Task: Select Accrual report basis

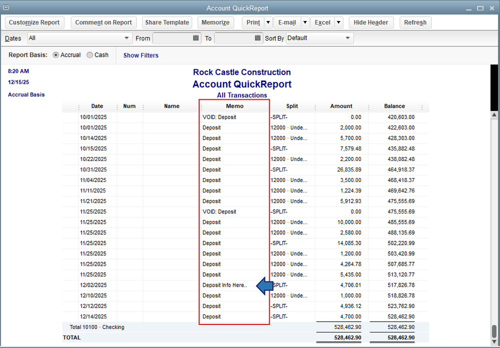Action: coord(56,55)
